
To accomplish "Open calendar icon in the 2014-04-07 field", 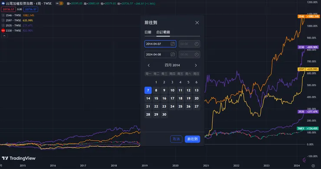I will point(173,44).
